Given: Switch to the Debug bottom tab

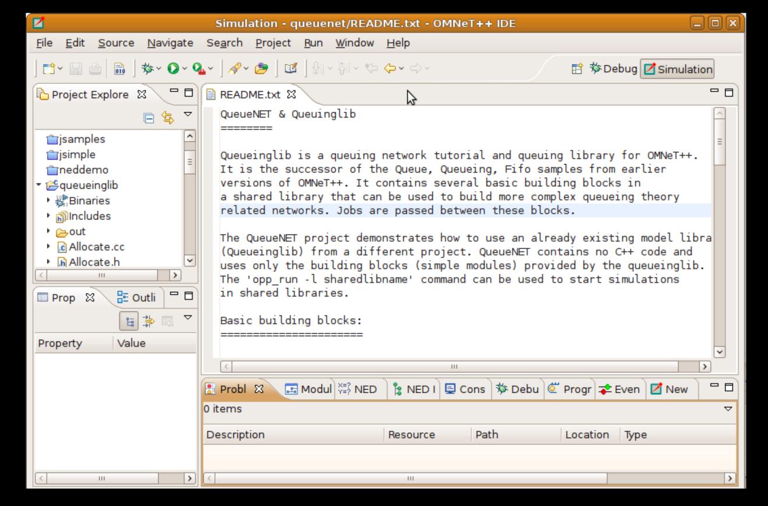Looking at the screenshot, I should point(518,389).
